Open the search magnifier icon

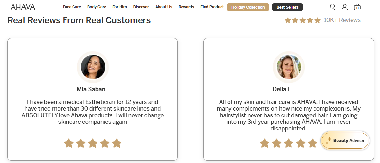point(333,7)
